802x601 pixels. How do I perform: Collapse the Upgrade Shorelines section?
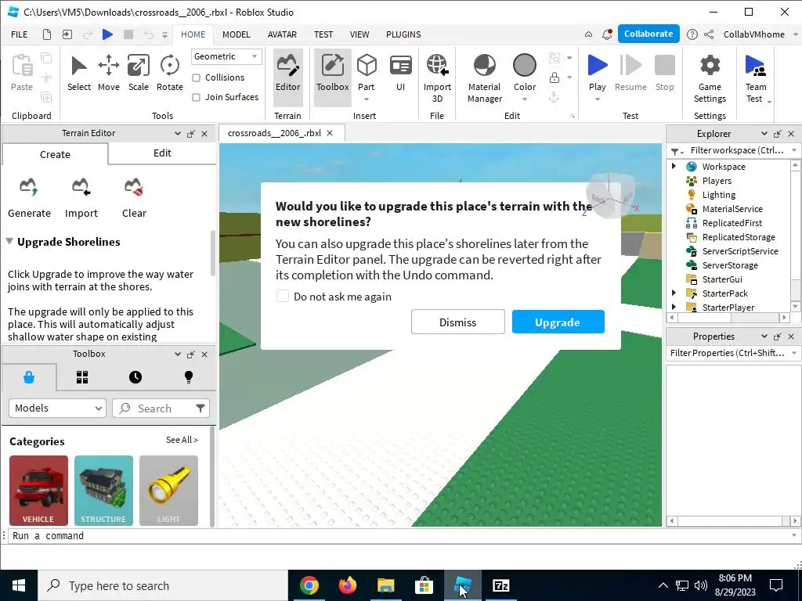[9, 241]
